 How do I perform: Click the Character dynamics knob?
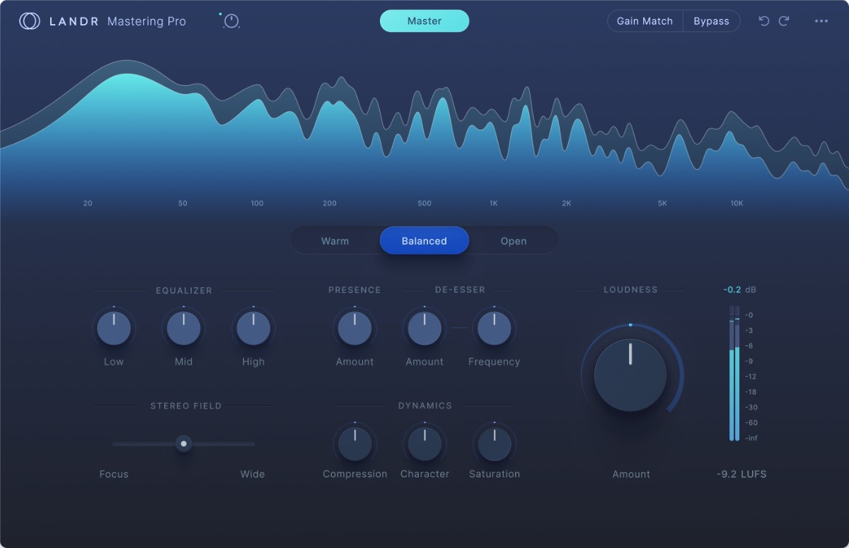pyautogui.click(x=424, y=440)
